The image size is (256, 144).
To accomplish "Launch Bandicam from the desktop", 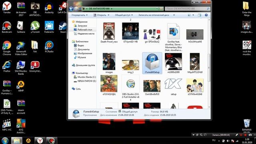I will click(x=7, y=27).
